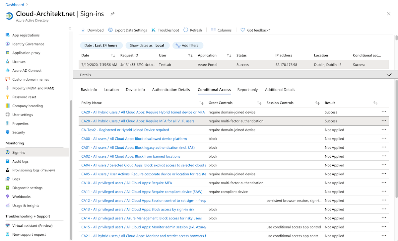The height and width of the screenshot is (241, 398).
Task: Switch to the Device info tab
Action: click(135, 90)
